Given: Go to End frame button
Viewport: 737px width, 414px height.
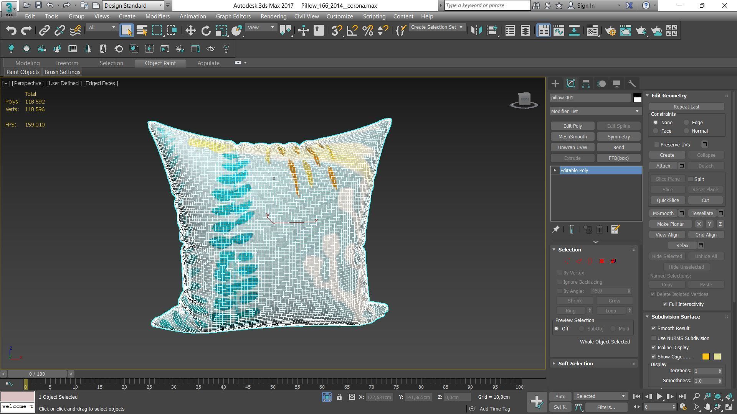Looking at the screenshot, I should pyautogui.click(x=682, y=397).
